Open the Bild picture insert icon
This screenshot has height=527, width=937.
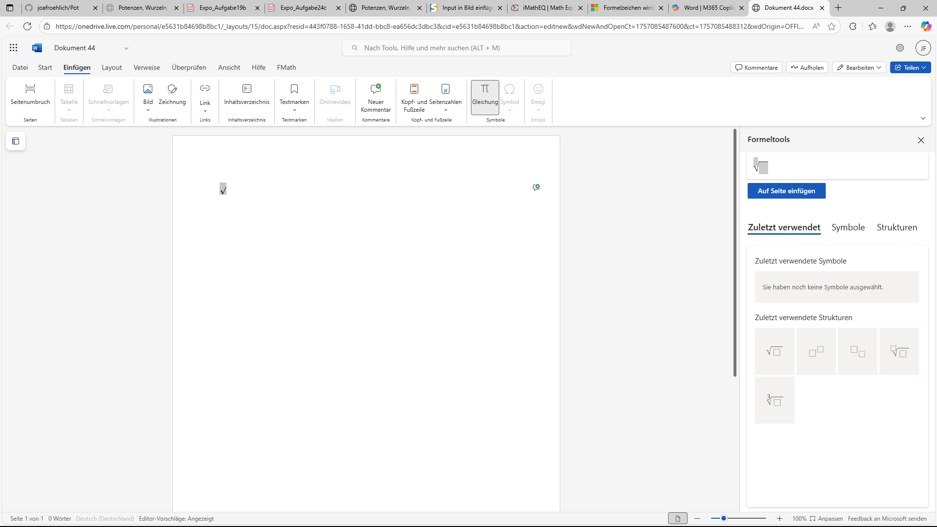coord(148,89)
